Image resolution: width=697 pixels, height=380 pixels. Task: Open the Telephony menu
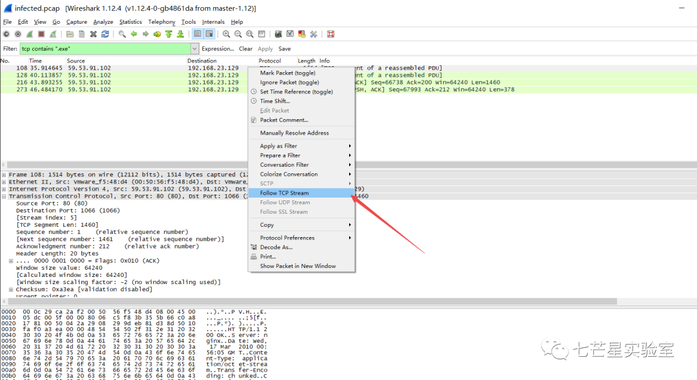point(162,22)
